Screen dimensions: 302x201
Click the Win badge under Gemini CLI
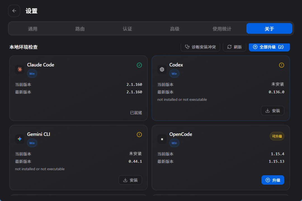[32, 143]
